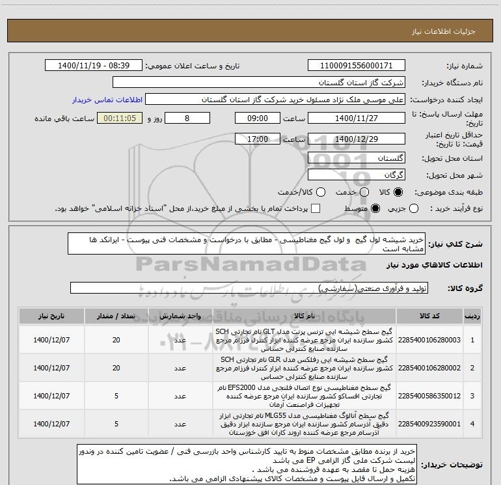The width and height of the screenshot is (501, 485).
Task: Click the delivery province field گلستان
Action: (357, 158)
